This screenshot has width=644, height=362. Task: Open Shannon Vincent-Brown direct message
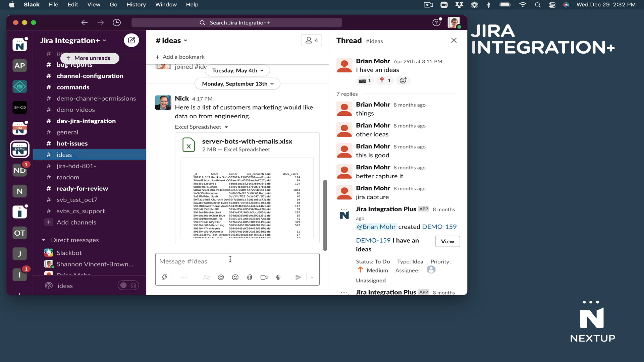(90, 264)
